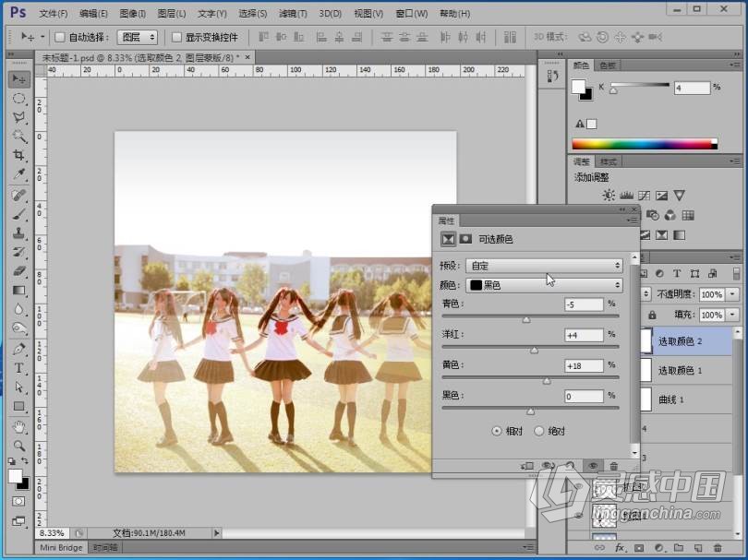Screen dimensions: 748x560
Task: Select the Brush tool
Action: pyautogui.click(x=19, y=214)
